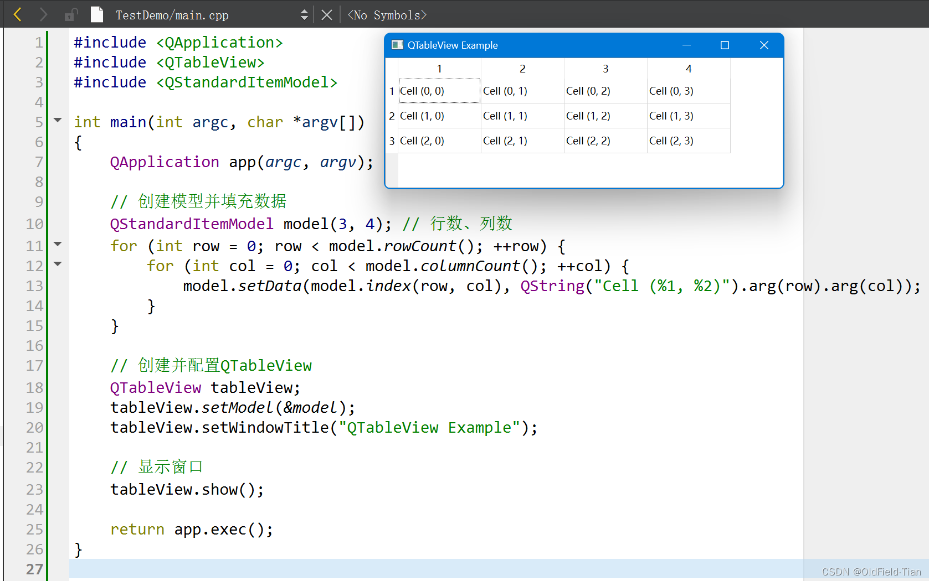The height and width of the screenshot is (581, 929).
Task: Click columnCount in the inner for loop
Action: pos(470,266)
